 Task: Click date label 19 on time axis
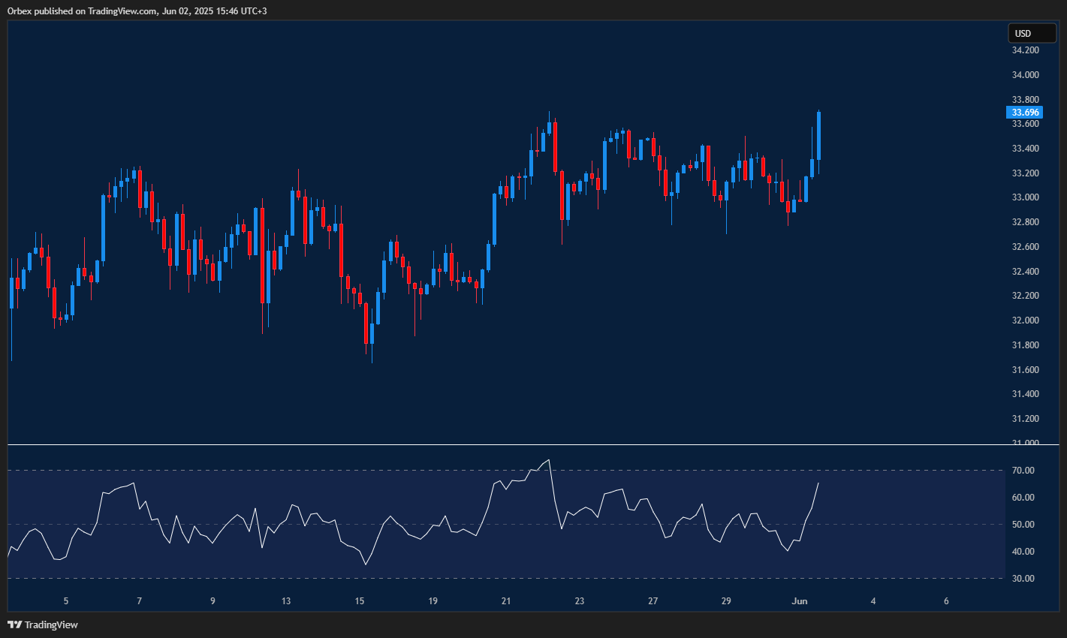(x=433, y=601)
